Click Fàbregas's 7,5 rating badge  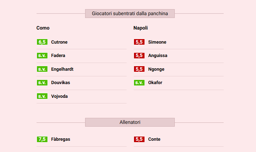pos(42,139)
